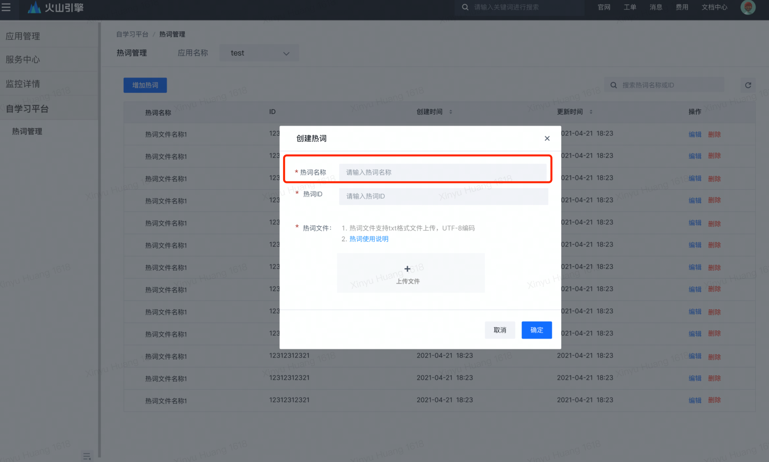
Task: Sort by 更新时间 column arrows
Action: (591, 112)
